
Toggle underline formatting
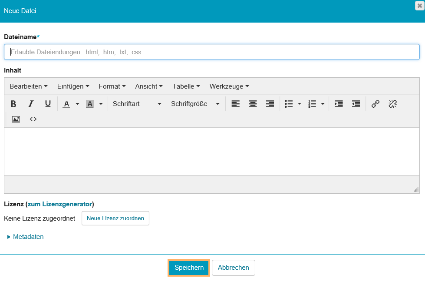[48, 104]
